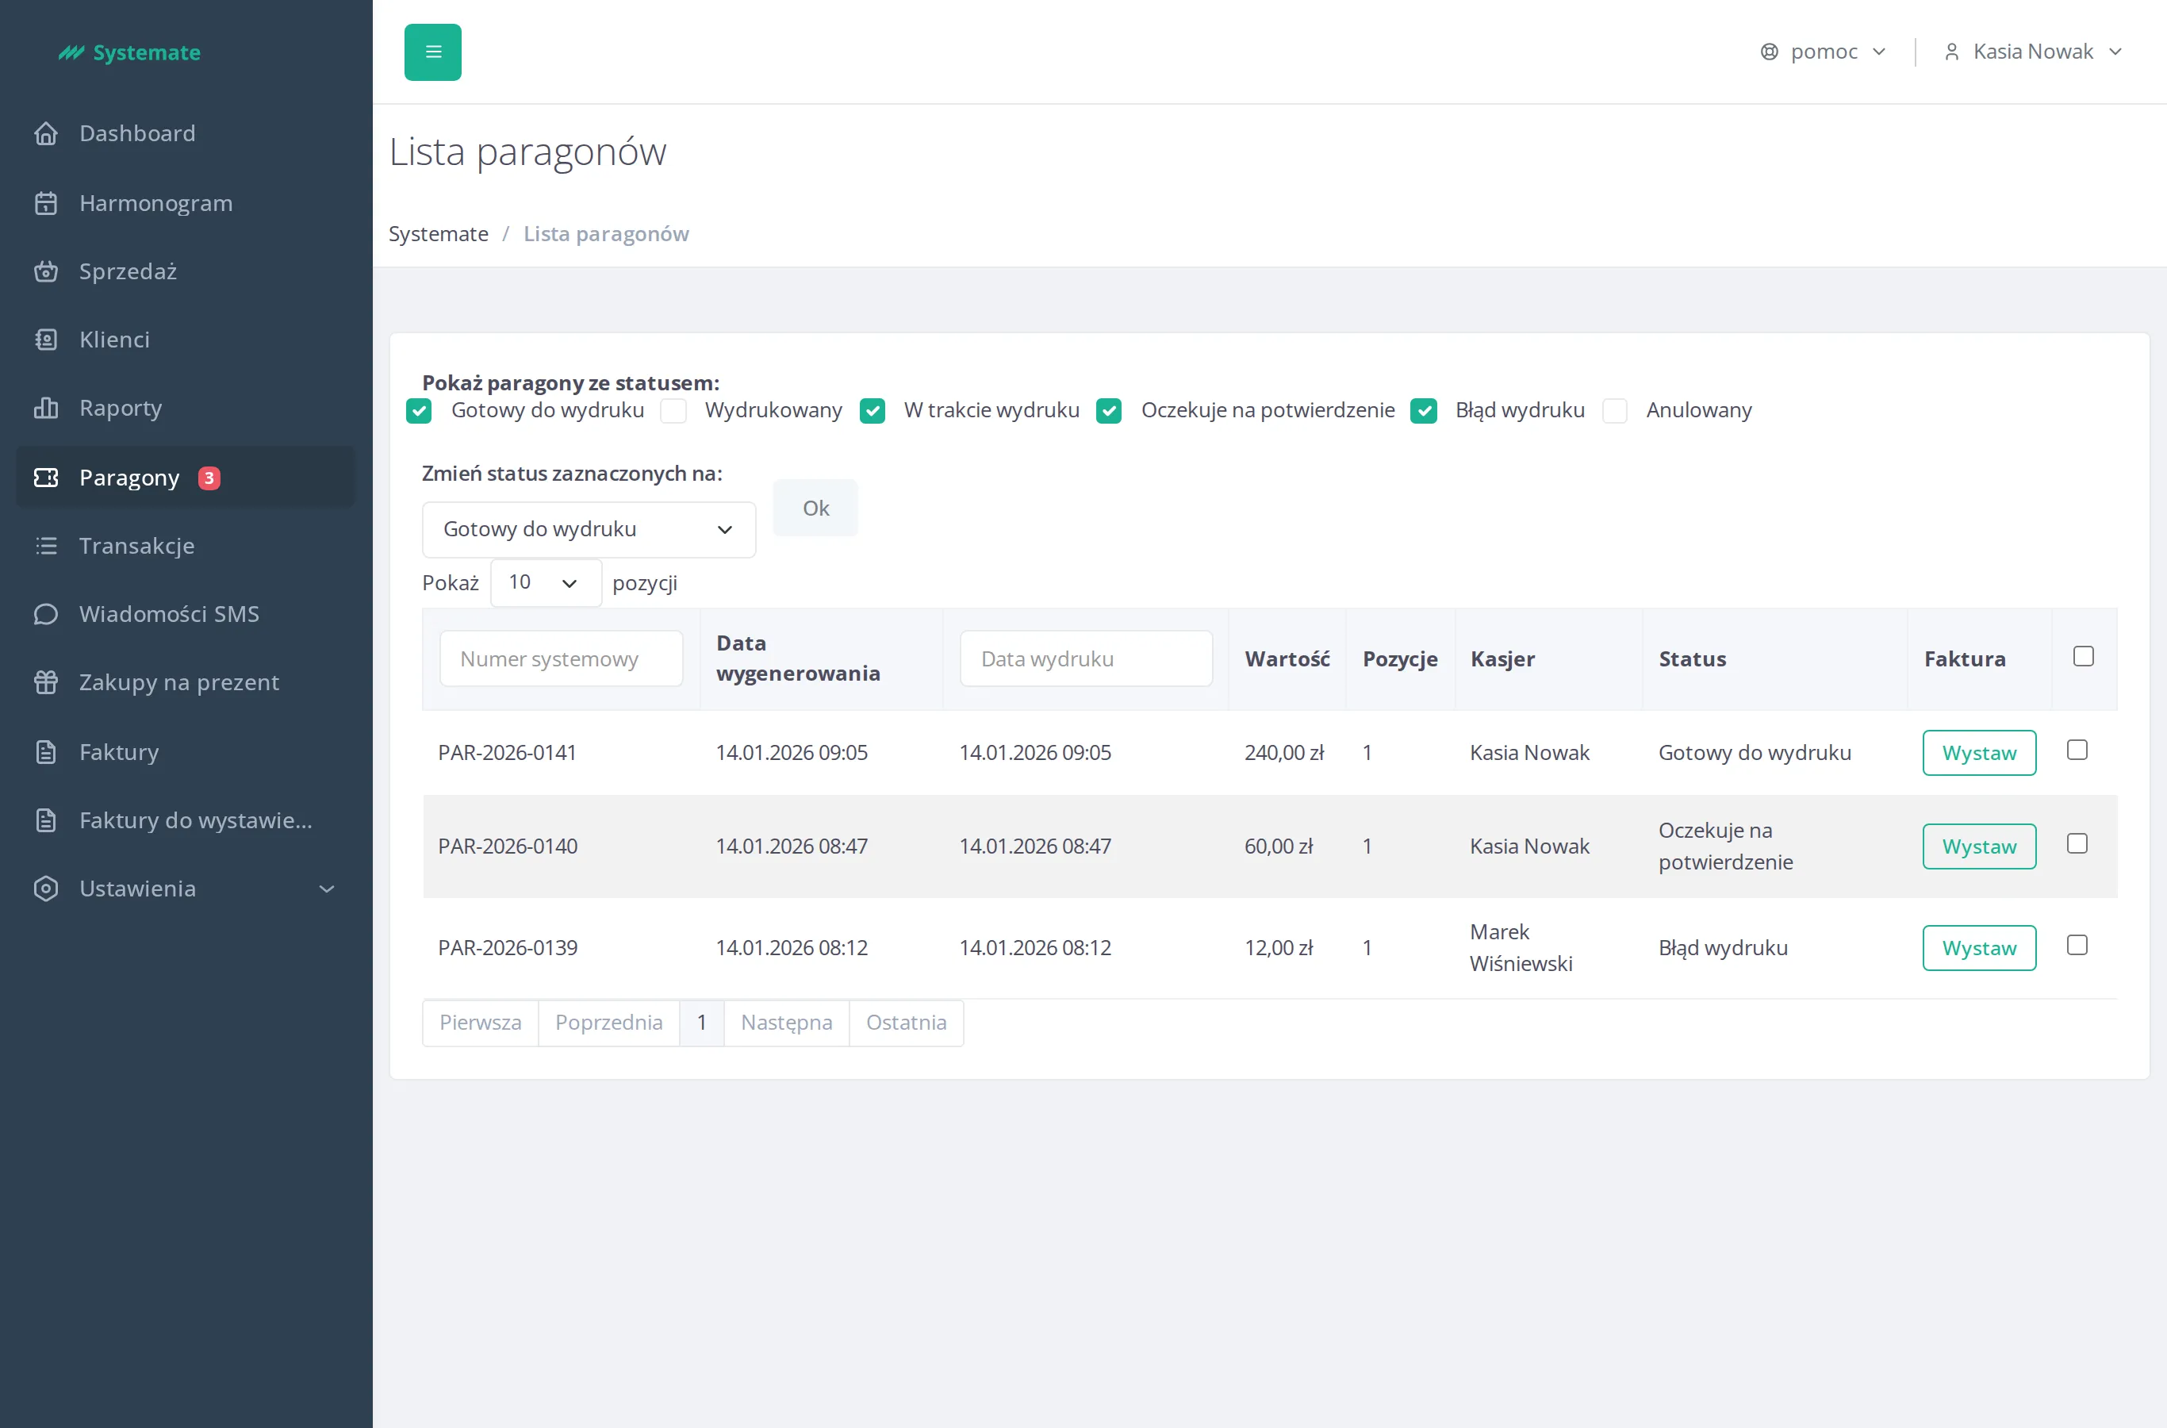This screenshot has height=1428, width=2167.
Task: Go to Klienci in the sidebar
Action: pyautogui.click(x=186, y=340)
